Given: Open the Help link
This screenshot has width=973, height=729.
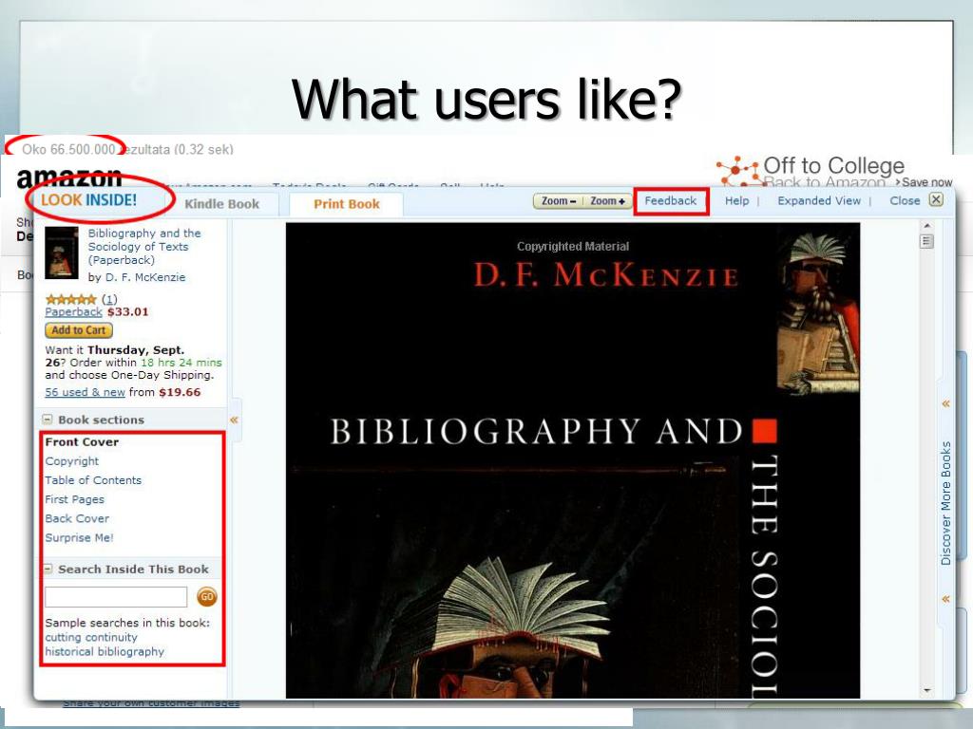Looking at the screenshot, I should click(x=736, y=201).
